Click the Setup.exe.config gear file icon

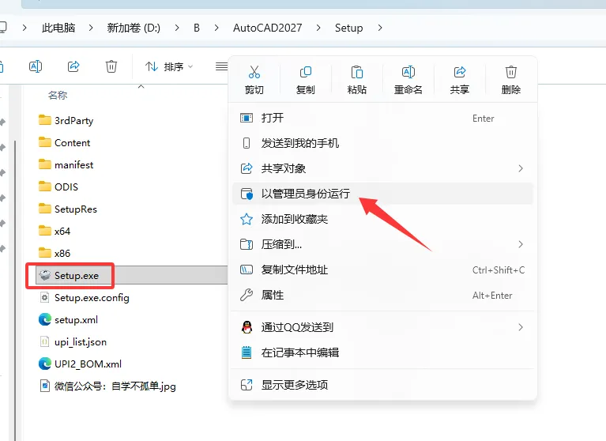[45, 298]
